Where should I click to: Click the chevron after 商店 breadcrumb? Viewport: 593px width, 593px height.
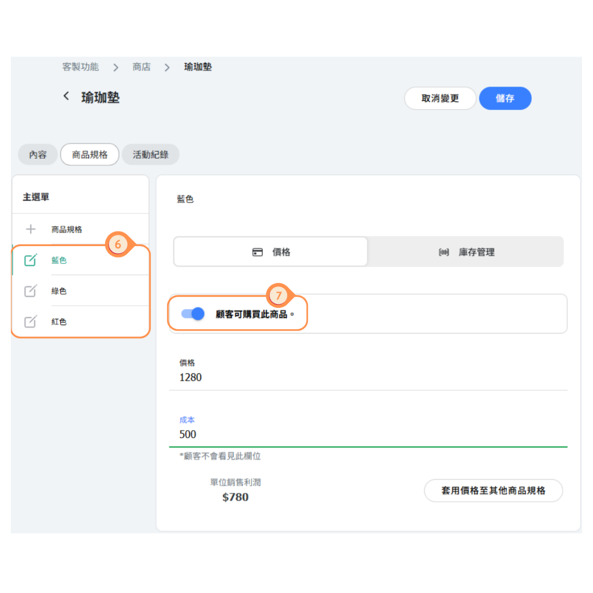point(167,68)
